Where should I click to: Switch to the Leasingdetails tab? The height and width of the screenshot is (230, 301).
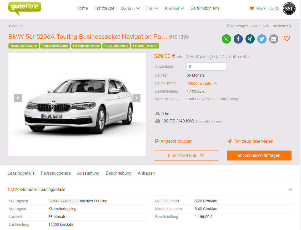[x=21, y=173]
